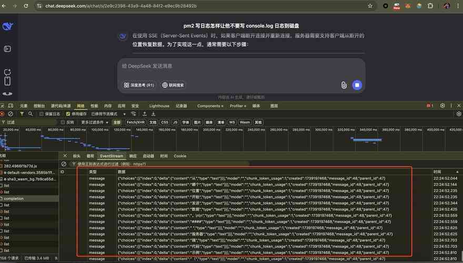Bookmark this page with star icon
The height and width of the screenshot is (263, 463).
tap(370, 6)
